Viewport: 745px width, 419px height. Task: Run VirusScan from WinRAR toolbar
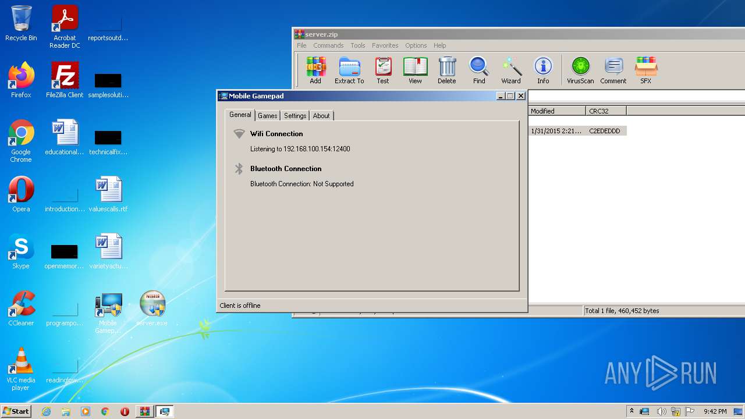(x=580, y=70)
